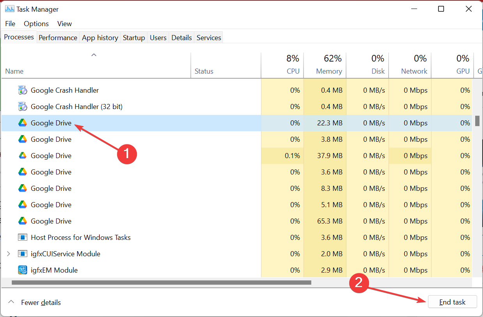The height and width of the screenshot is (317, 483).
Task: Maximize the Task Manager window
Action: tap(441, 9)
